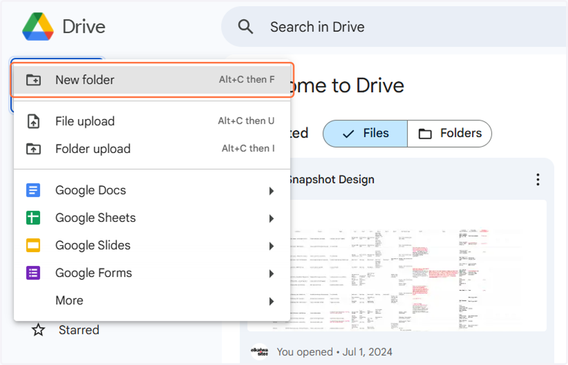Screen dimensions: 568x365
Task: Expand the Google Sheets submenu arrow
Action: click(271, 218)
